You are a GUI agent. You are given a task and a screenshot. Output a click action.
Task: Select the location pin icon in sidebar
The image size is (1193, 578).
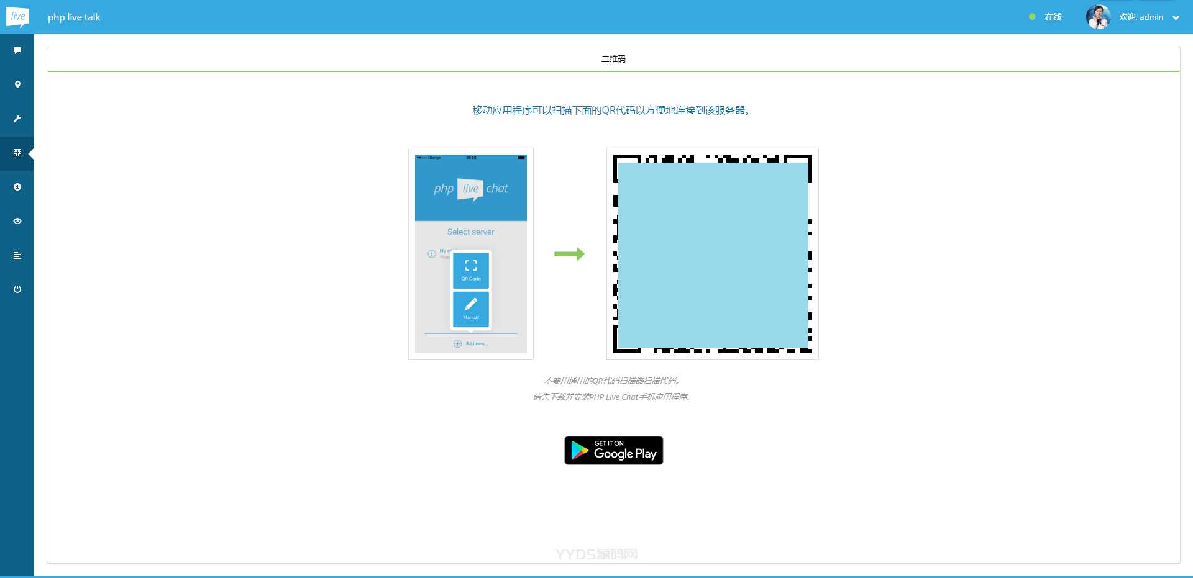tap(17, 84)
